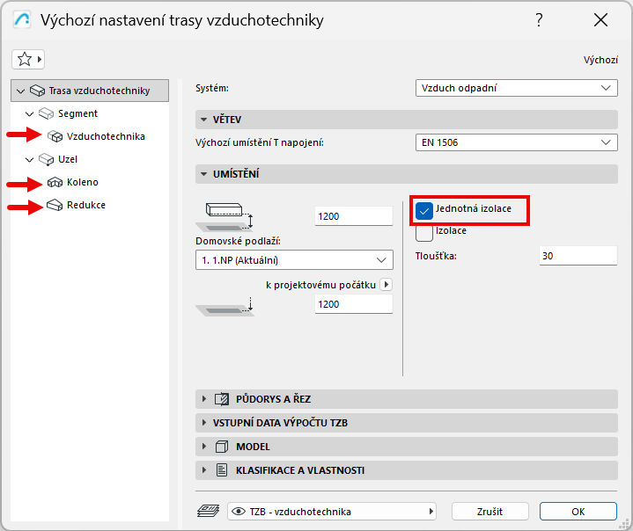The image size is (633, 531).
Task: Open the Systém dropdown Vzduch odpadní
Action: pyautogui.click(x=516, y=88)
